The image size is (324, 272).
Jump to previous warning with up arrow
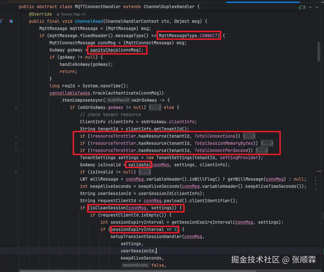[310, 7]
